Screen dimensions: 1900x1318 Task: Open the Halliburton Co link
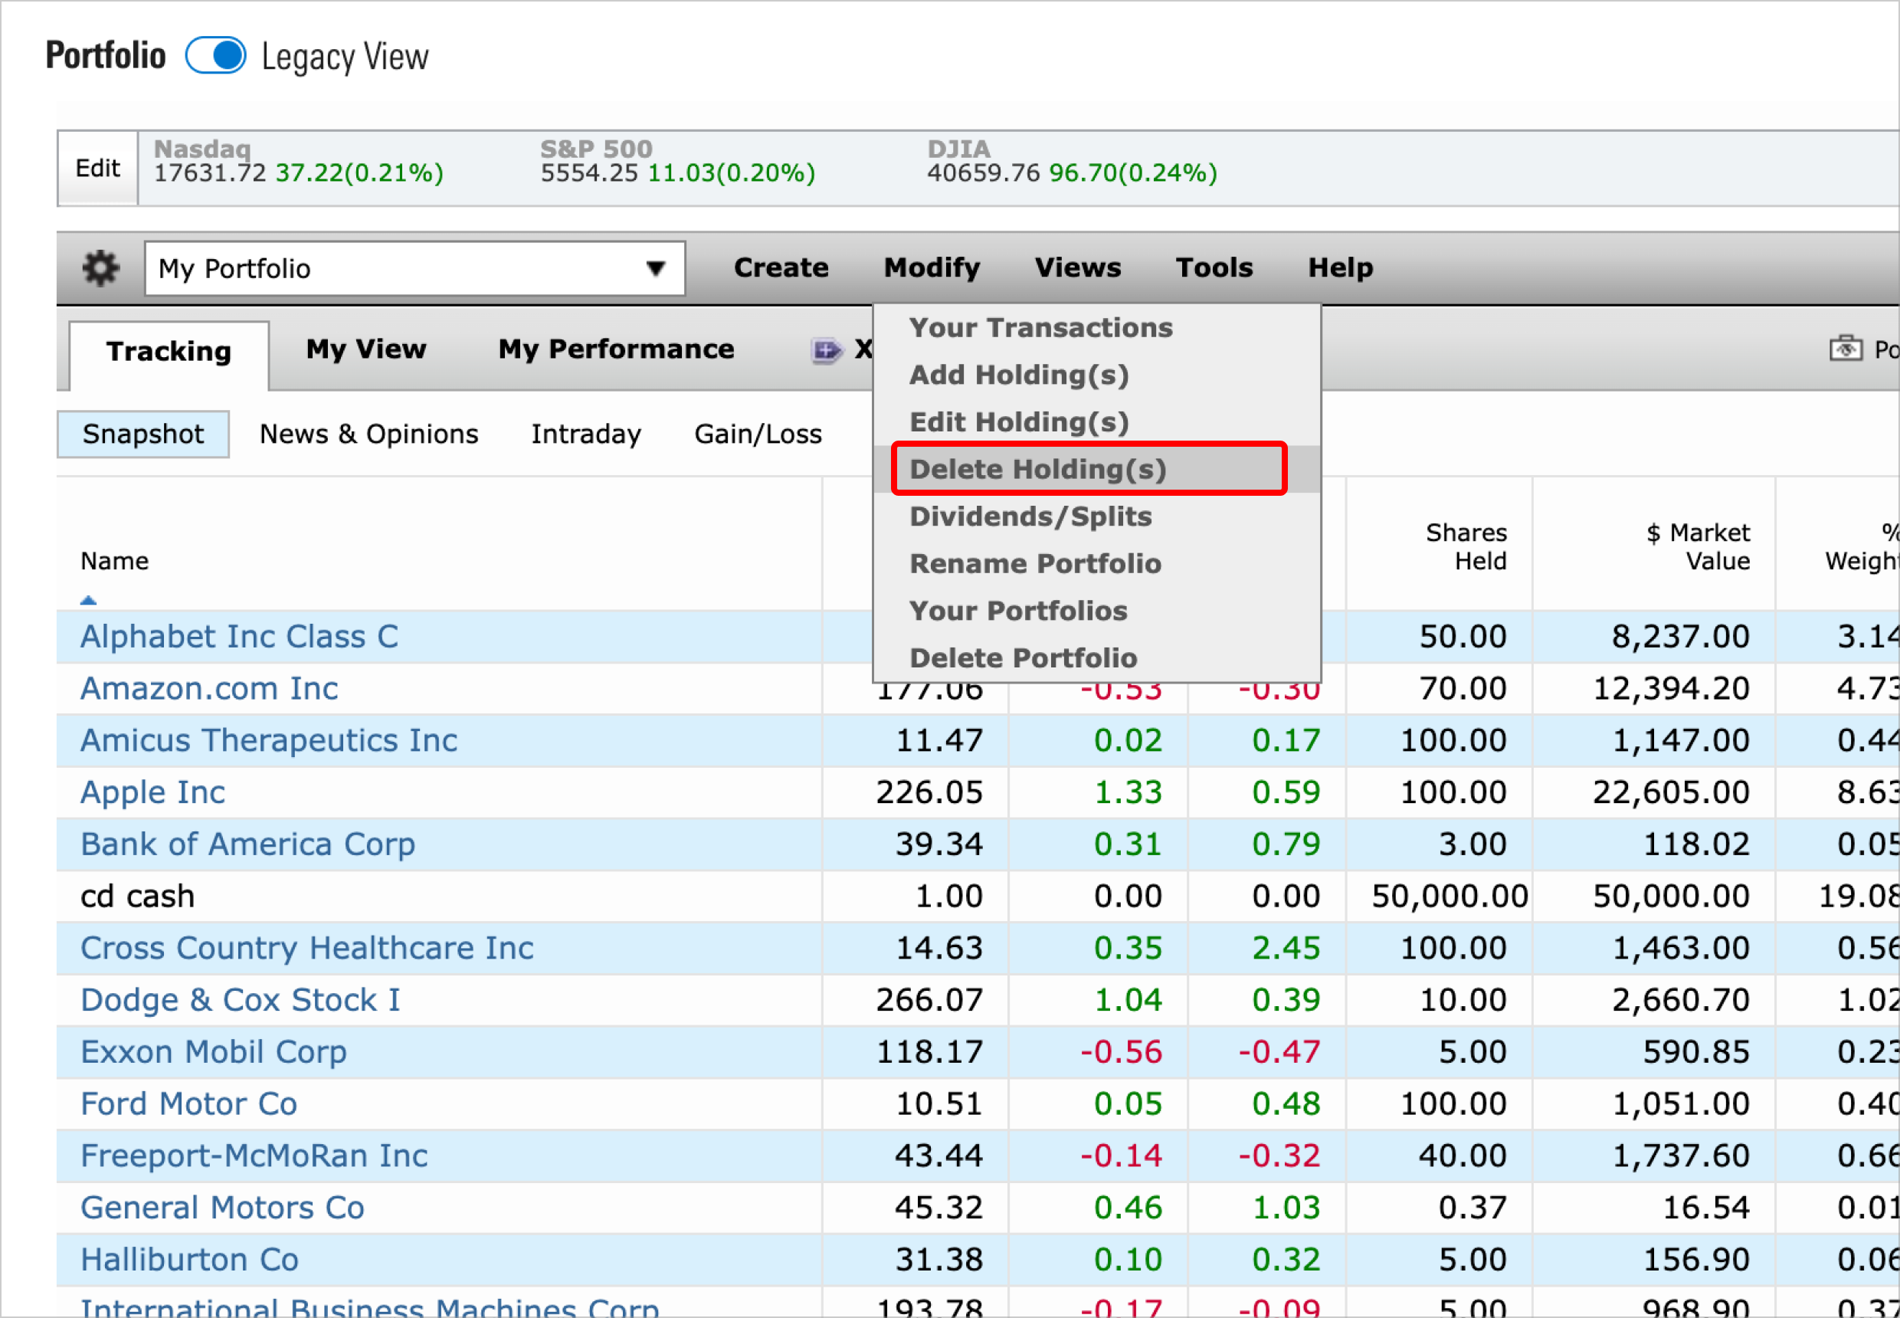(189, 1261)
